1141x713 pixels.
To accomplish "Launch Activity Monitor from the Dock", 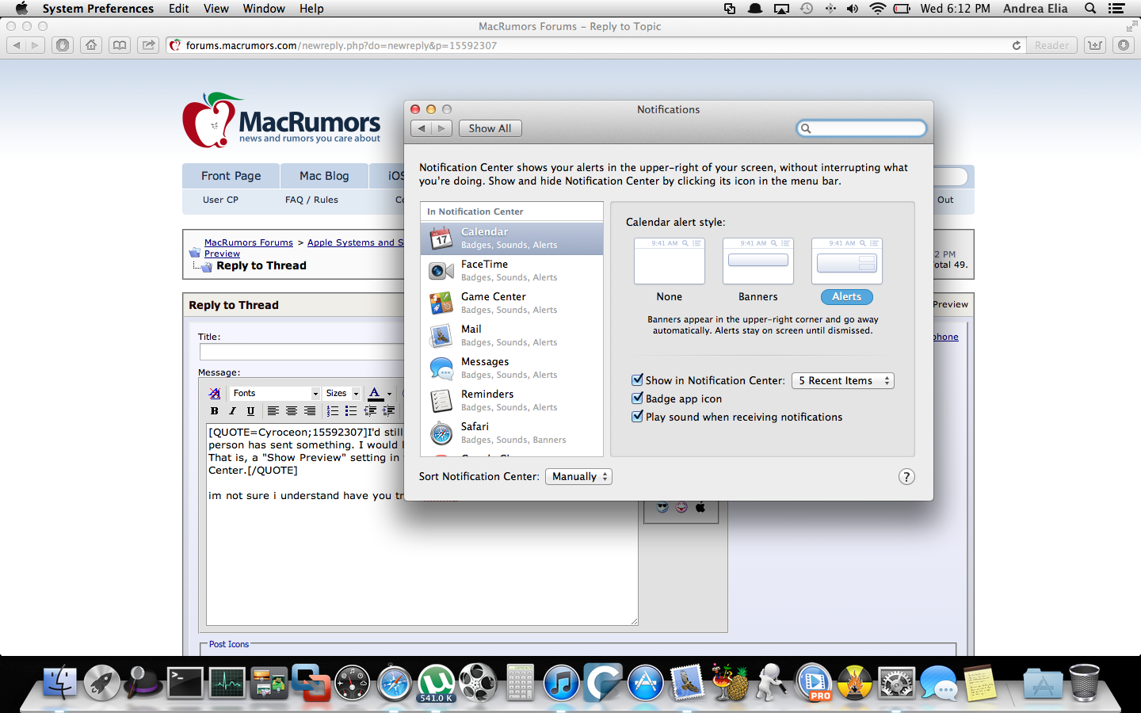I will 227,682.
